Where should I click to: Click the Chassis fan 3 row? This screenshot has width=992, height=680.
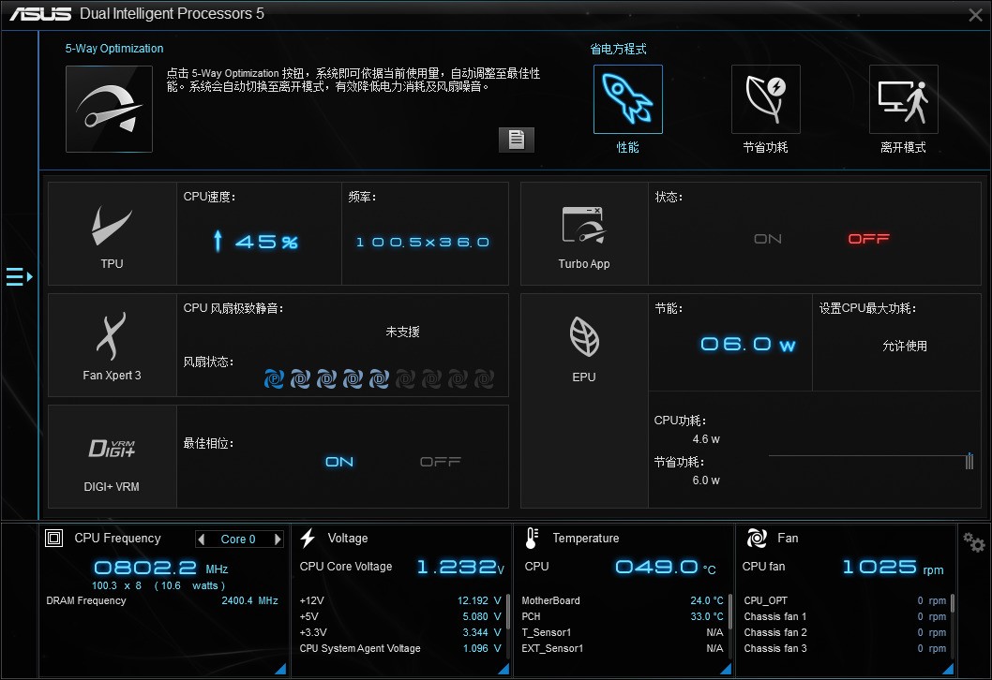pyautogui.click(x=845, y=648)
